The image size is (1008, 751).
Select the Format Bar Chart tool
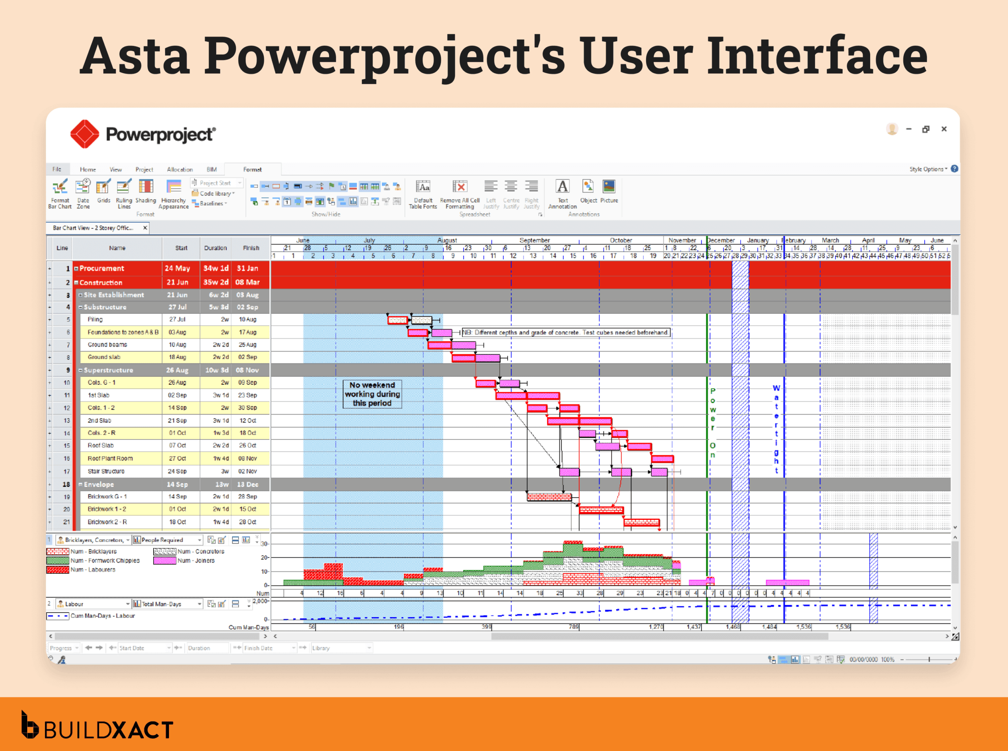(x=60, y=194)
